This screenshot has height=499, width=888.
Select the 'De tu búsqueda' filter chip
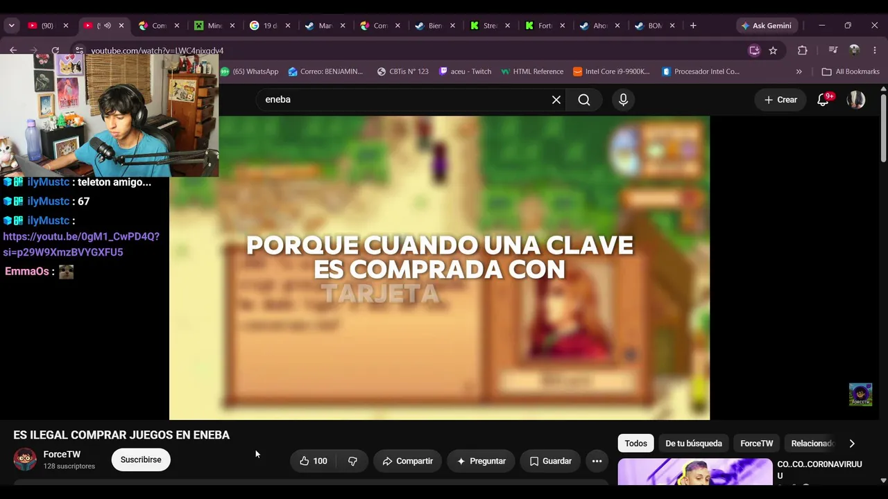694,444
